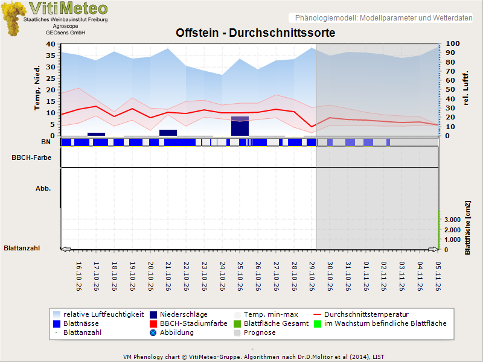Viewport: 483px width, 362px height.
Task: Click the Abbildung legend icon
Action: click(153, 333)
